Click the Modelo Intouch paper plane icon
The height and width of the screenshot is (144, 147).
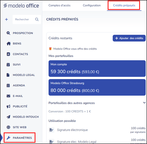tap(9, 117)
